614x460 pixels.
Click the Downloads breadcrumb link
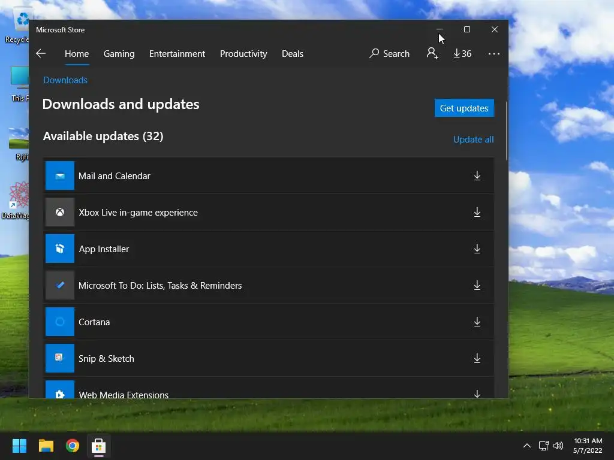(65, 80)
